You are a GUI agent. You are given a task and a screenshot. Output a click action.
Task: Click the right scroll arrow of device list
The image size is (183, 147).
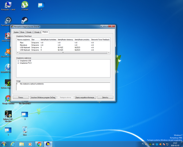(x=109, y=53)
